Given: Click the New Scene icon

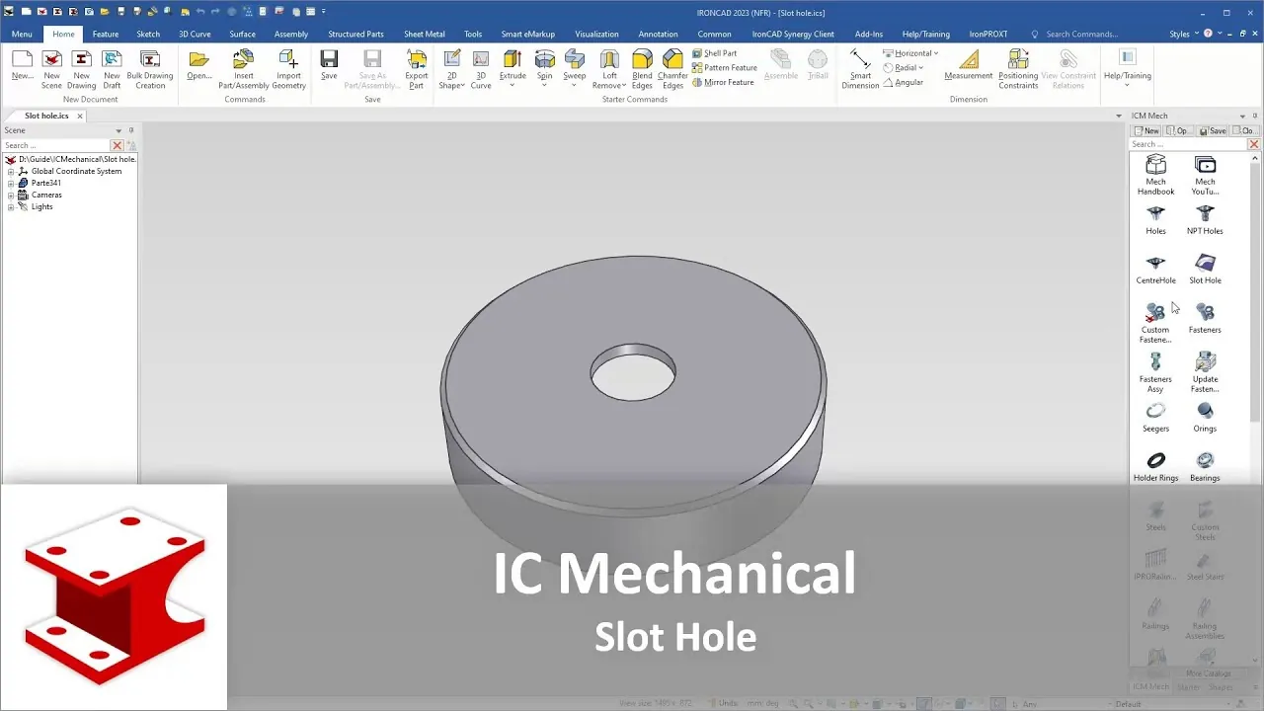Looking at the screenshot, I should pos(51,69).
